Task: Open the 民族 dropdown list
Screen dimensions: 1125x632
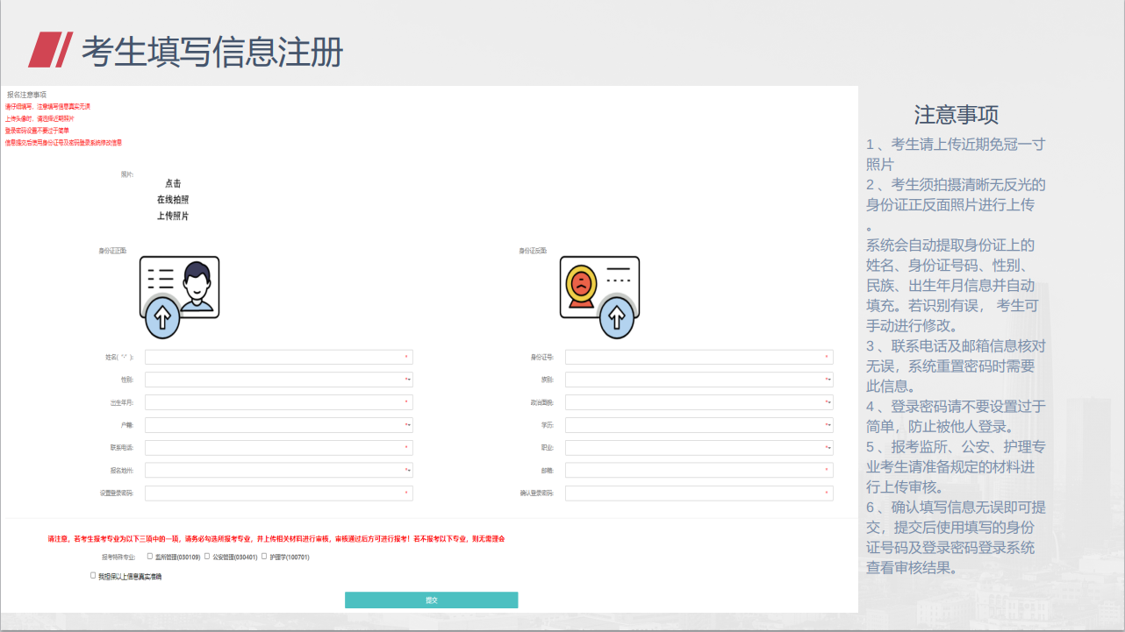Action: coord(699,380)
